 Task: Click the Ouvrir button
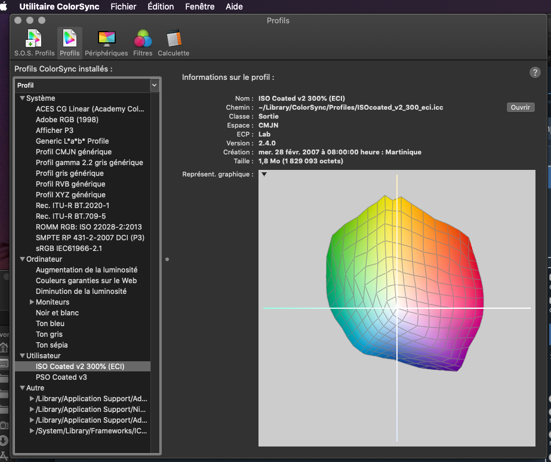click(x=521, y=107)
